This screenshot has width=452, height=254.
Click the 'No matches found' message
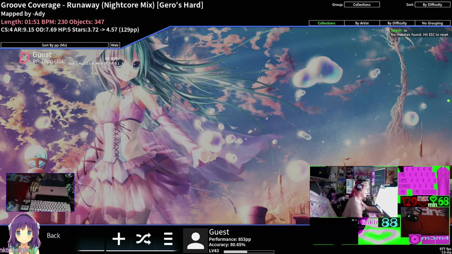coord(420,35)
